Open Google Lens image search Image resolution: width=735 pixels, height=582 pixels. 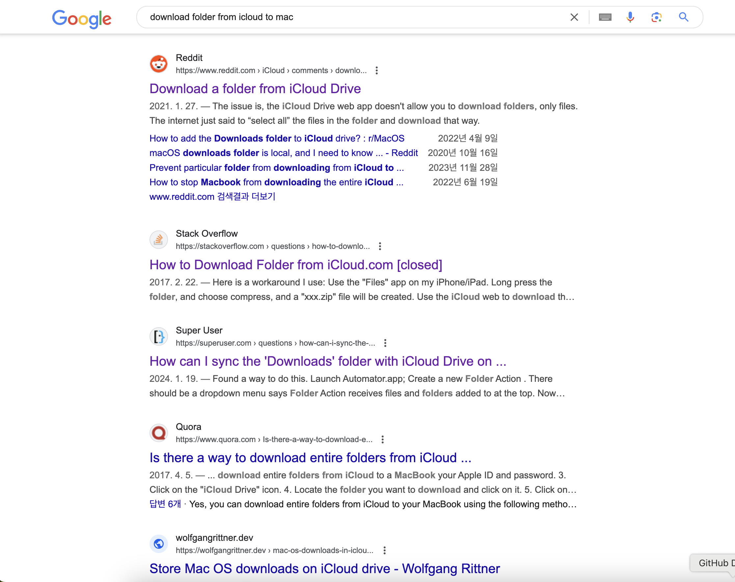pos(656,17)
